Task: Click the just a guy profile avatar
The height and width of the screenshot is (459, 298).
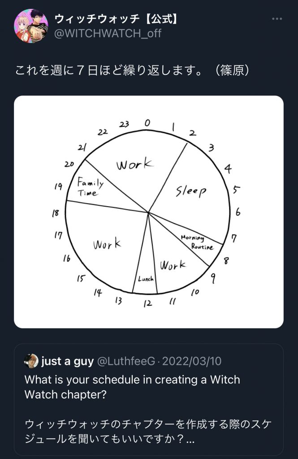Action: point(31,361)
